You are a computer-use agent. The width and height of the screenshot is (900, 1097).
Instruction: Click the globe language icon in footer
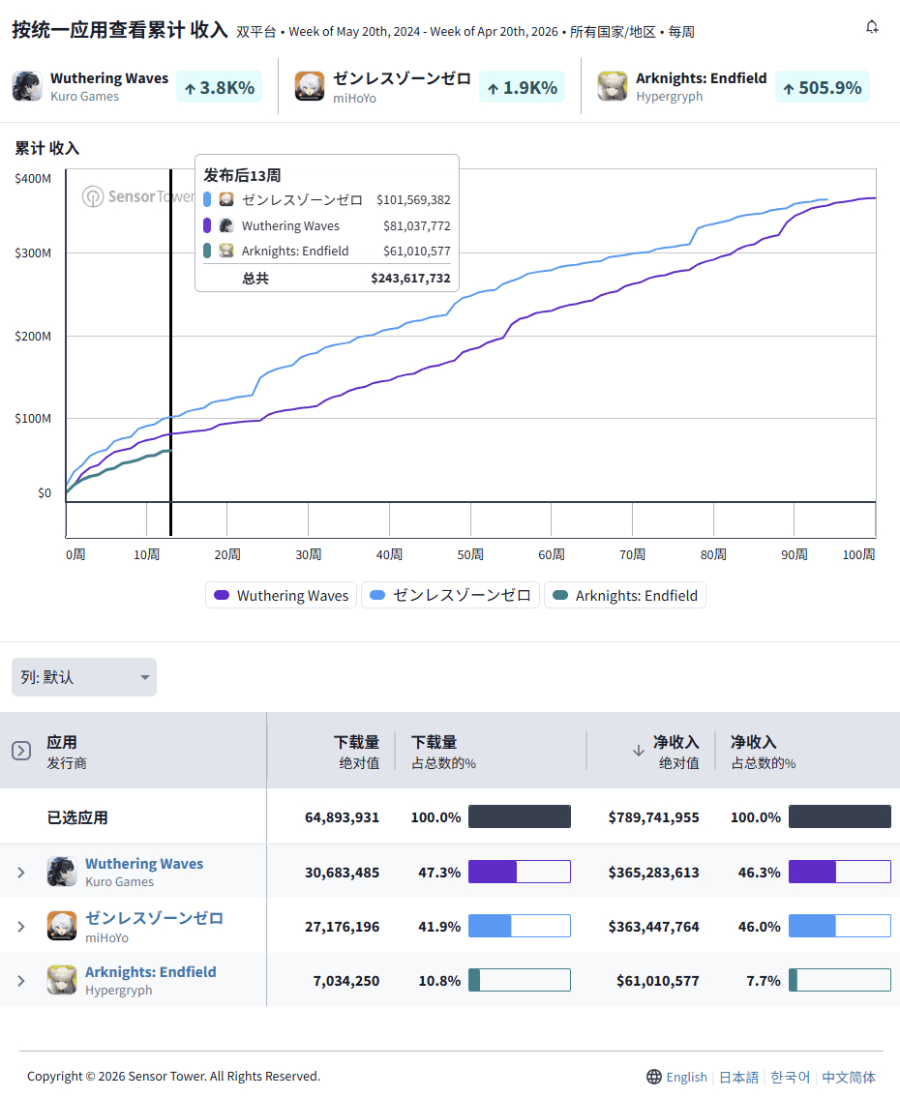(x=653, y=1077)
